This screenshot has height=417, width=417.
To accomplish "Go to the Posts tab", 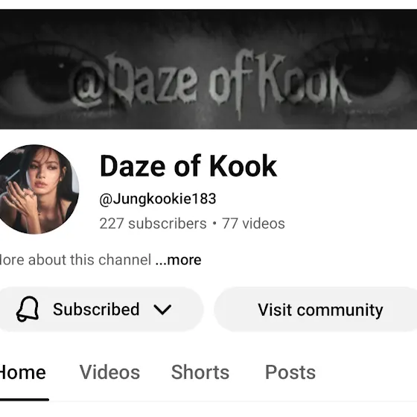I will pyautogui.click(x=290, y=372).
